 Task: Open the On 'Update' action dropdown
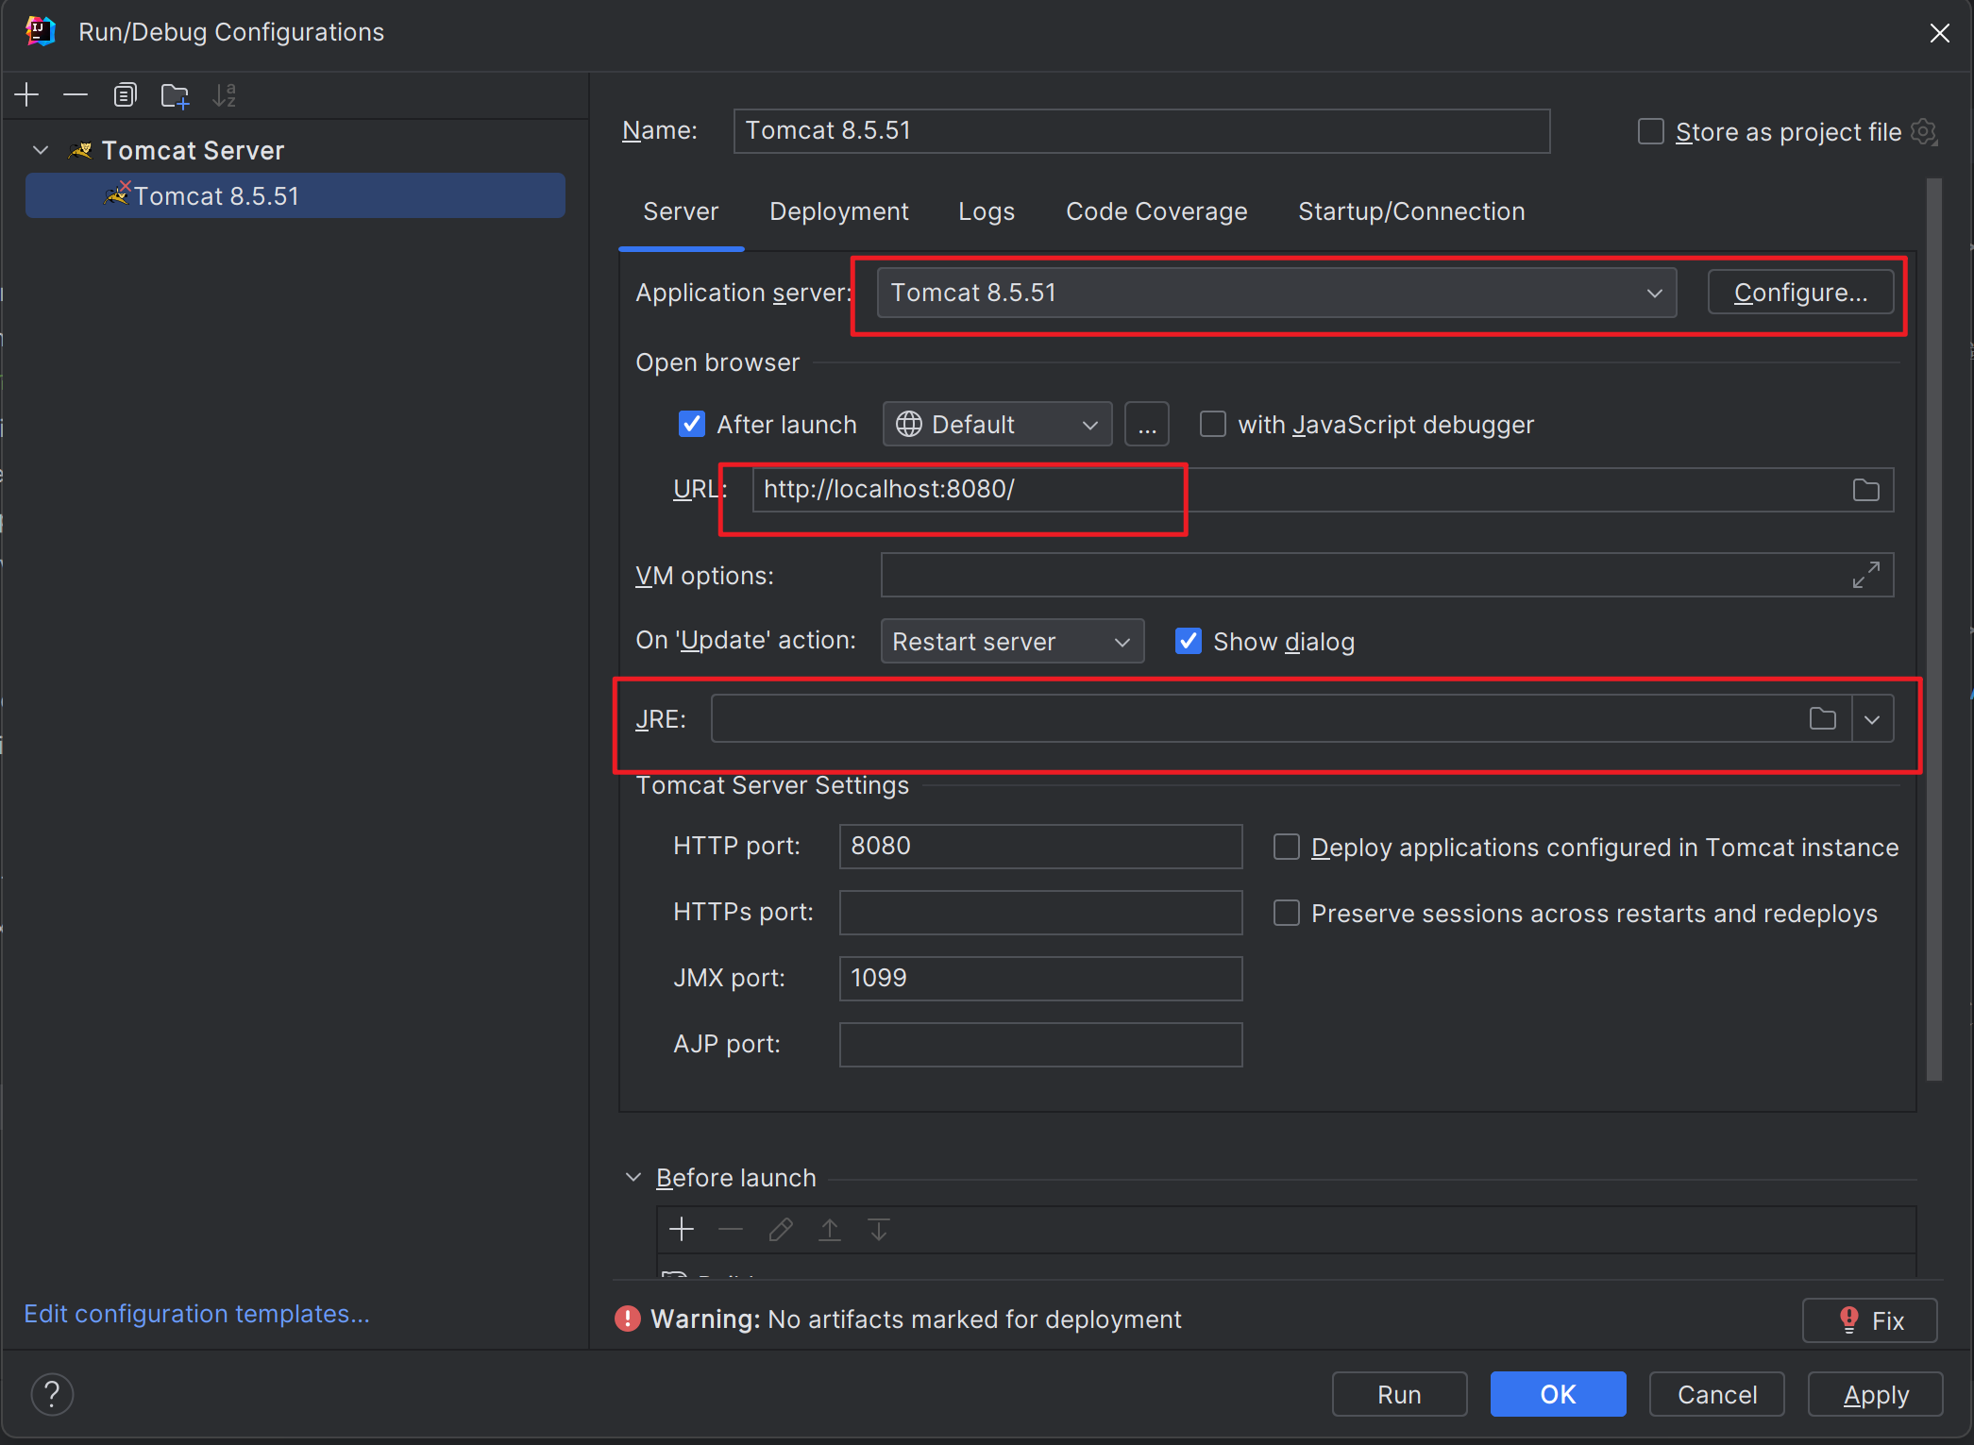(1012, 641)
